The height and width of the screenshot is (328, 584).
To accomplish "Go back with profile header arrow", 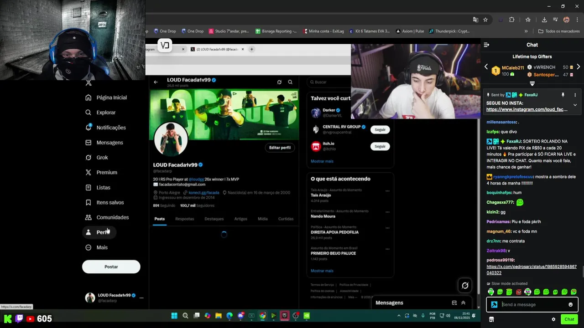I will coord(156,82).
